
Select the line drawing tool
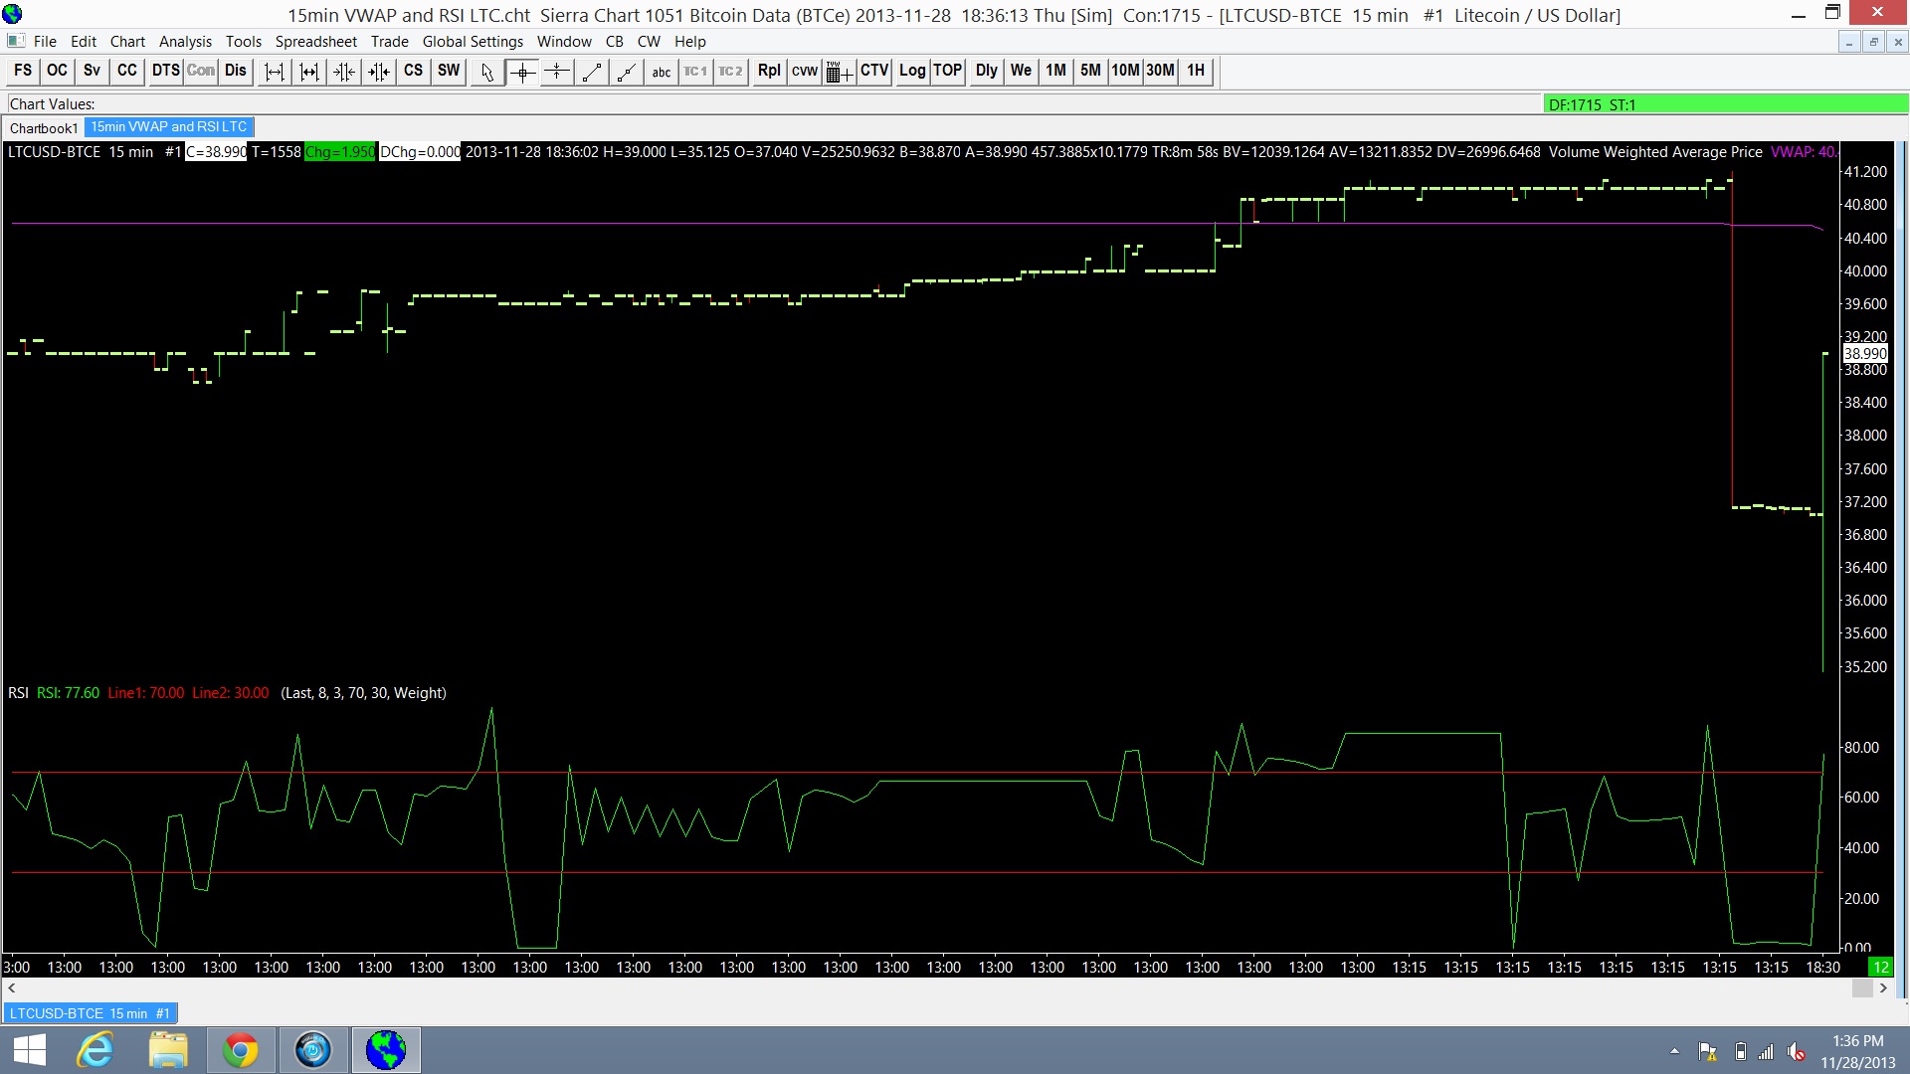point(592,72)
